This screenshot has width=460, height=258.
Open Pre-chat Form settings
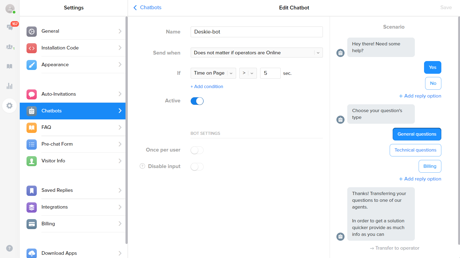pos(72,144)
